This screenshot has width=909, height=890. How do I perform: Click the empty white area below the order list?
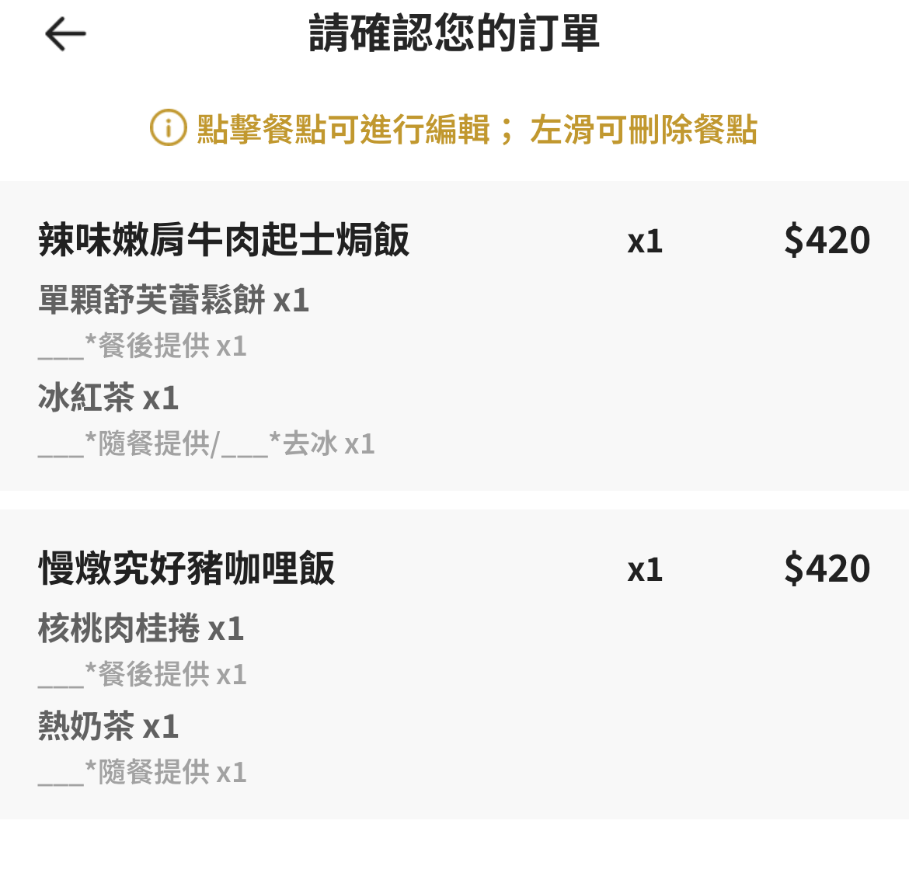[x=454, y=854]
